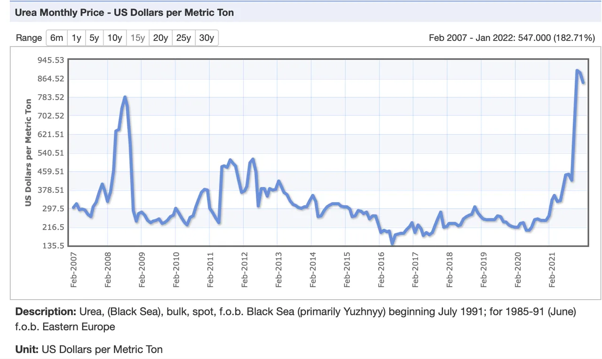Click the Feb-2012 x-axis label
Viewport: 602px width, 359px height.
pos(245,269)
